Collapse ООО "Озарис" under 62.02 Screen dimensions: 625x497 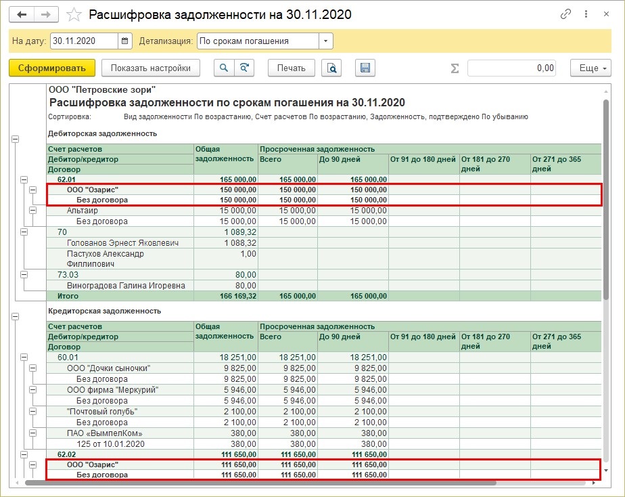click(32, 464)
